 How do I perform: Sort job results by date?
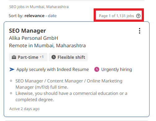point(52,16)
